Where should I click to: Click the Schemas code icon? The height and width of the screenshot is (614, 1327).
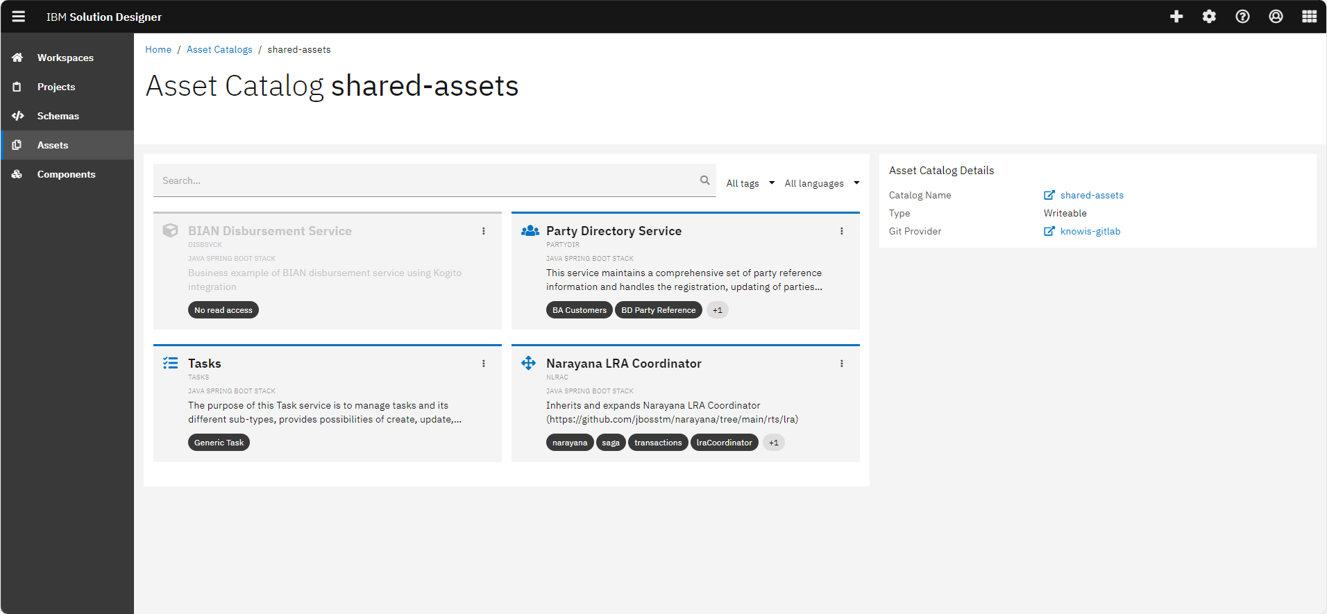[18, 116]
